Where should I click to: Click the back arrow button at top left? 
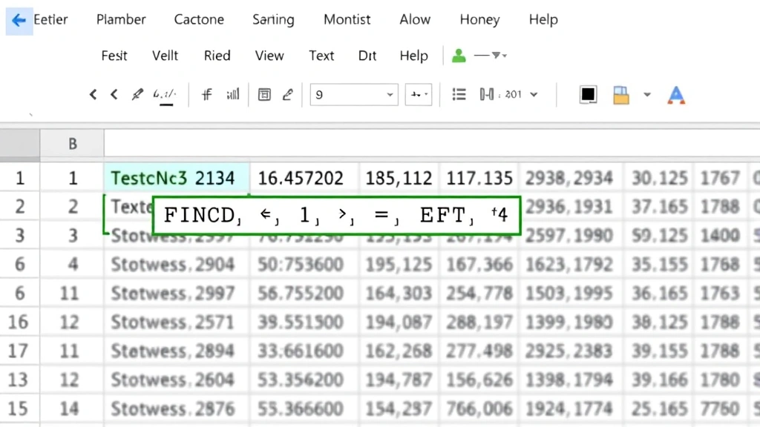[18, 20]
